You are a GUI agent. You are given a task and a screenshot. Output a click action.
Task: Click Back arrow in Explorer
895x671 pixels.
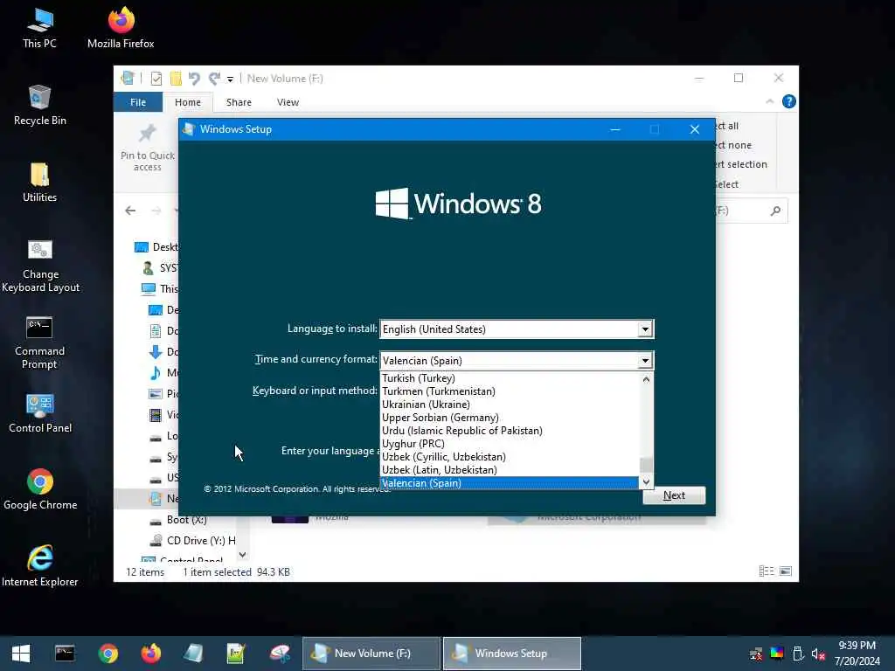coord(130,211)
